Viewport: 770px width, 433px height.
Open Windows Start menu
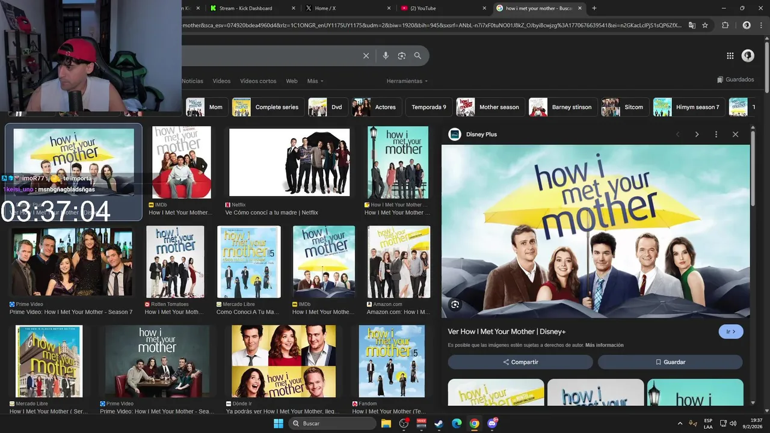(x=279, y=423)
